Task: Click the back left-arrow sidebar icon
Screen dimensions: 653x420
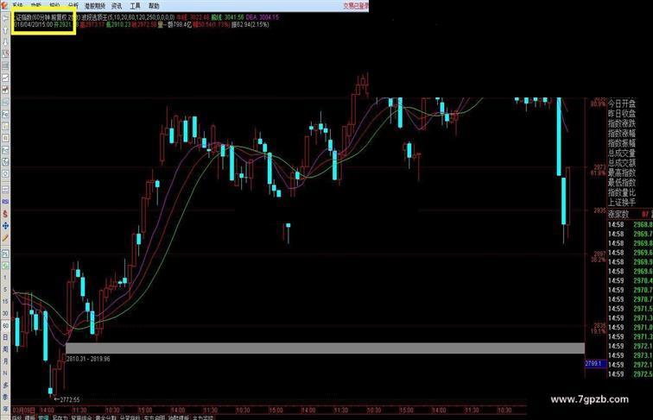Action: tap(5, 18)
